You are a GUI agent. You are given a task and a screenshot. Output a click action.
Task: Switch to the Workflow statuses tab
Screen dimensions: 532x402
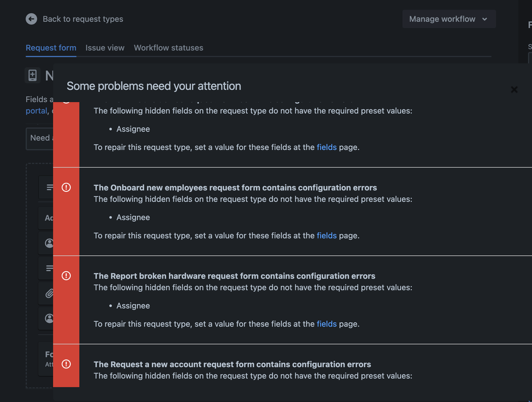pos(168,48)
